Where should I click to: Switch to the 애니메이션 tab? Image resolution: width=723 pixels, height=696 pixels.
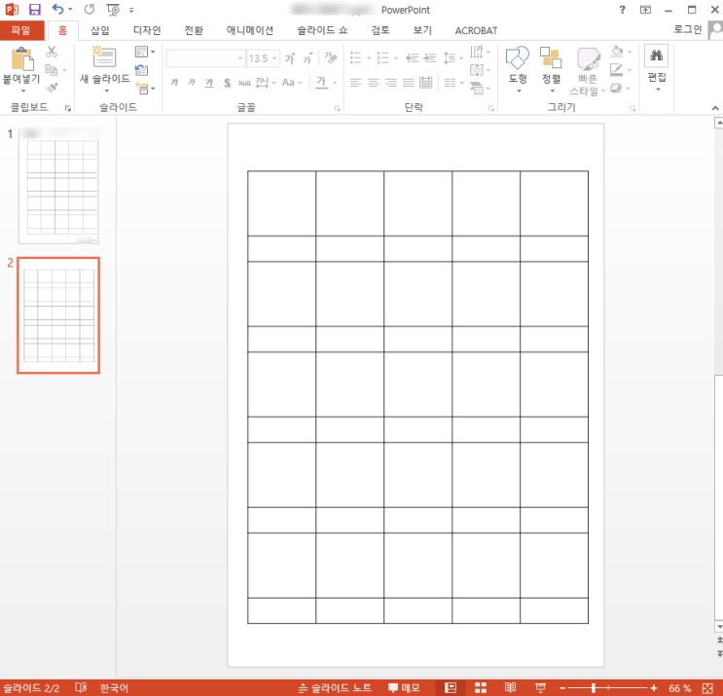tap(249, 30)
